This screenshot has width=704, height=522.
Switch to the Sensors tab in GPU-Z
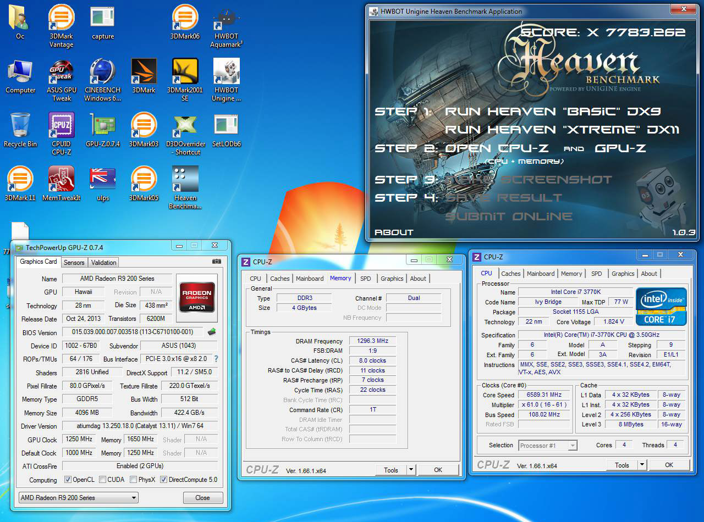click(74, 263)
